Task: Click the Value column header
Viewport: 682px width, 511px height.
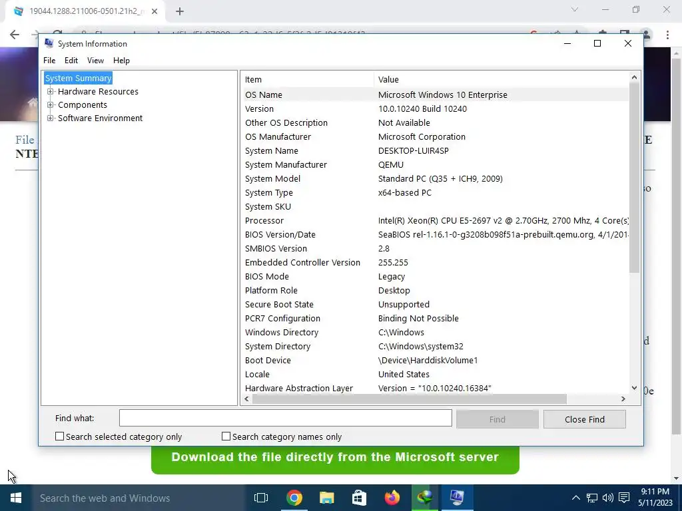Action: pyautogui.click(x=501, y=80)
